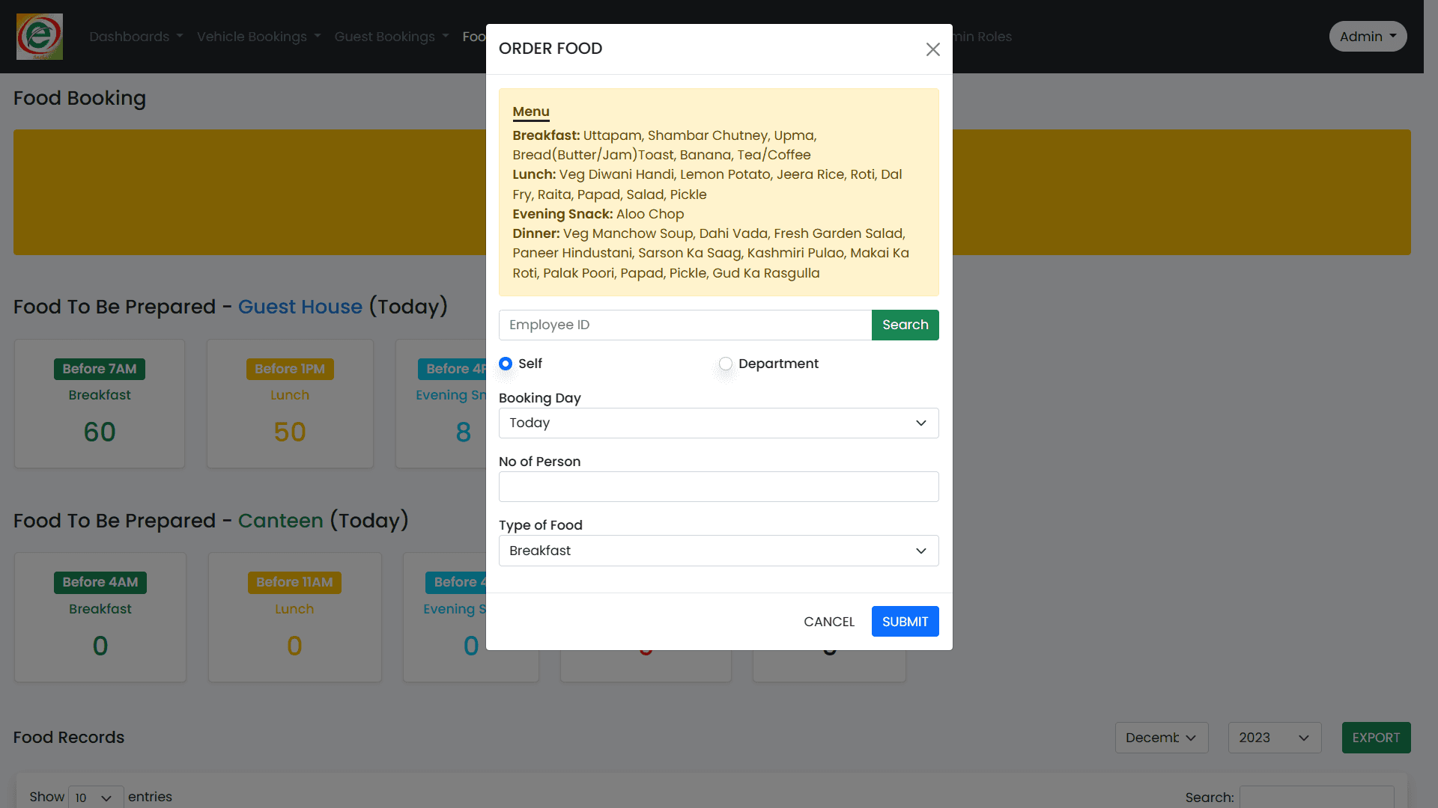Screen dimensions: 1438x808
Task: Click the EXPORT button for food records
Action: 1376,737
